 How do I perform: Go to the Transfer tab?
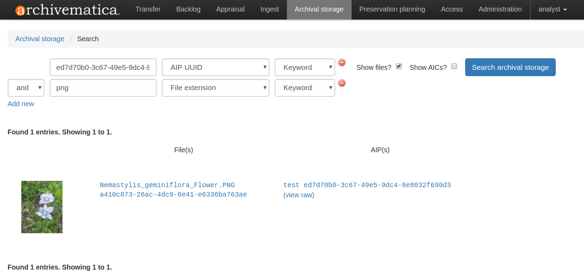148,9
